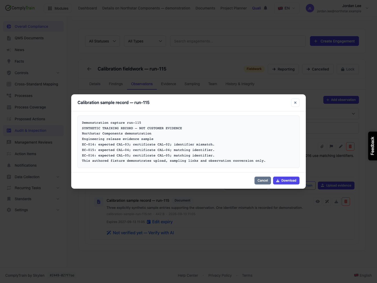The width and height of the screenshot is (377, 283).
Task: Close the dialog with the X button
Action: point(295,103)
